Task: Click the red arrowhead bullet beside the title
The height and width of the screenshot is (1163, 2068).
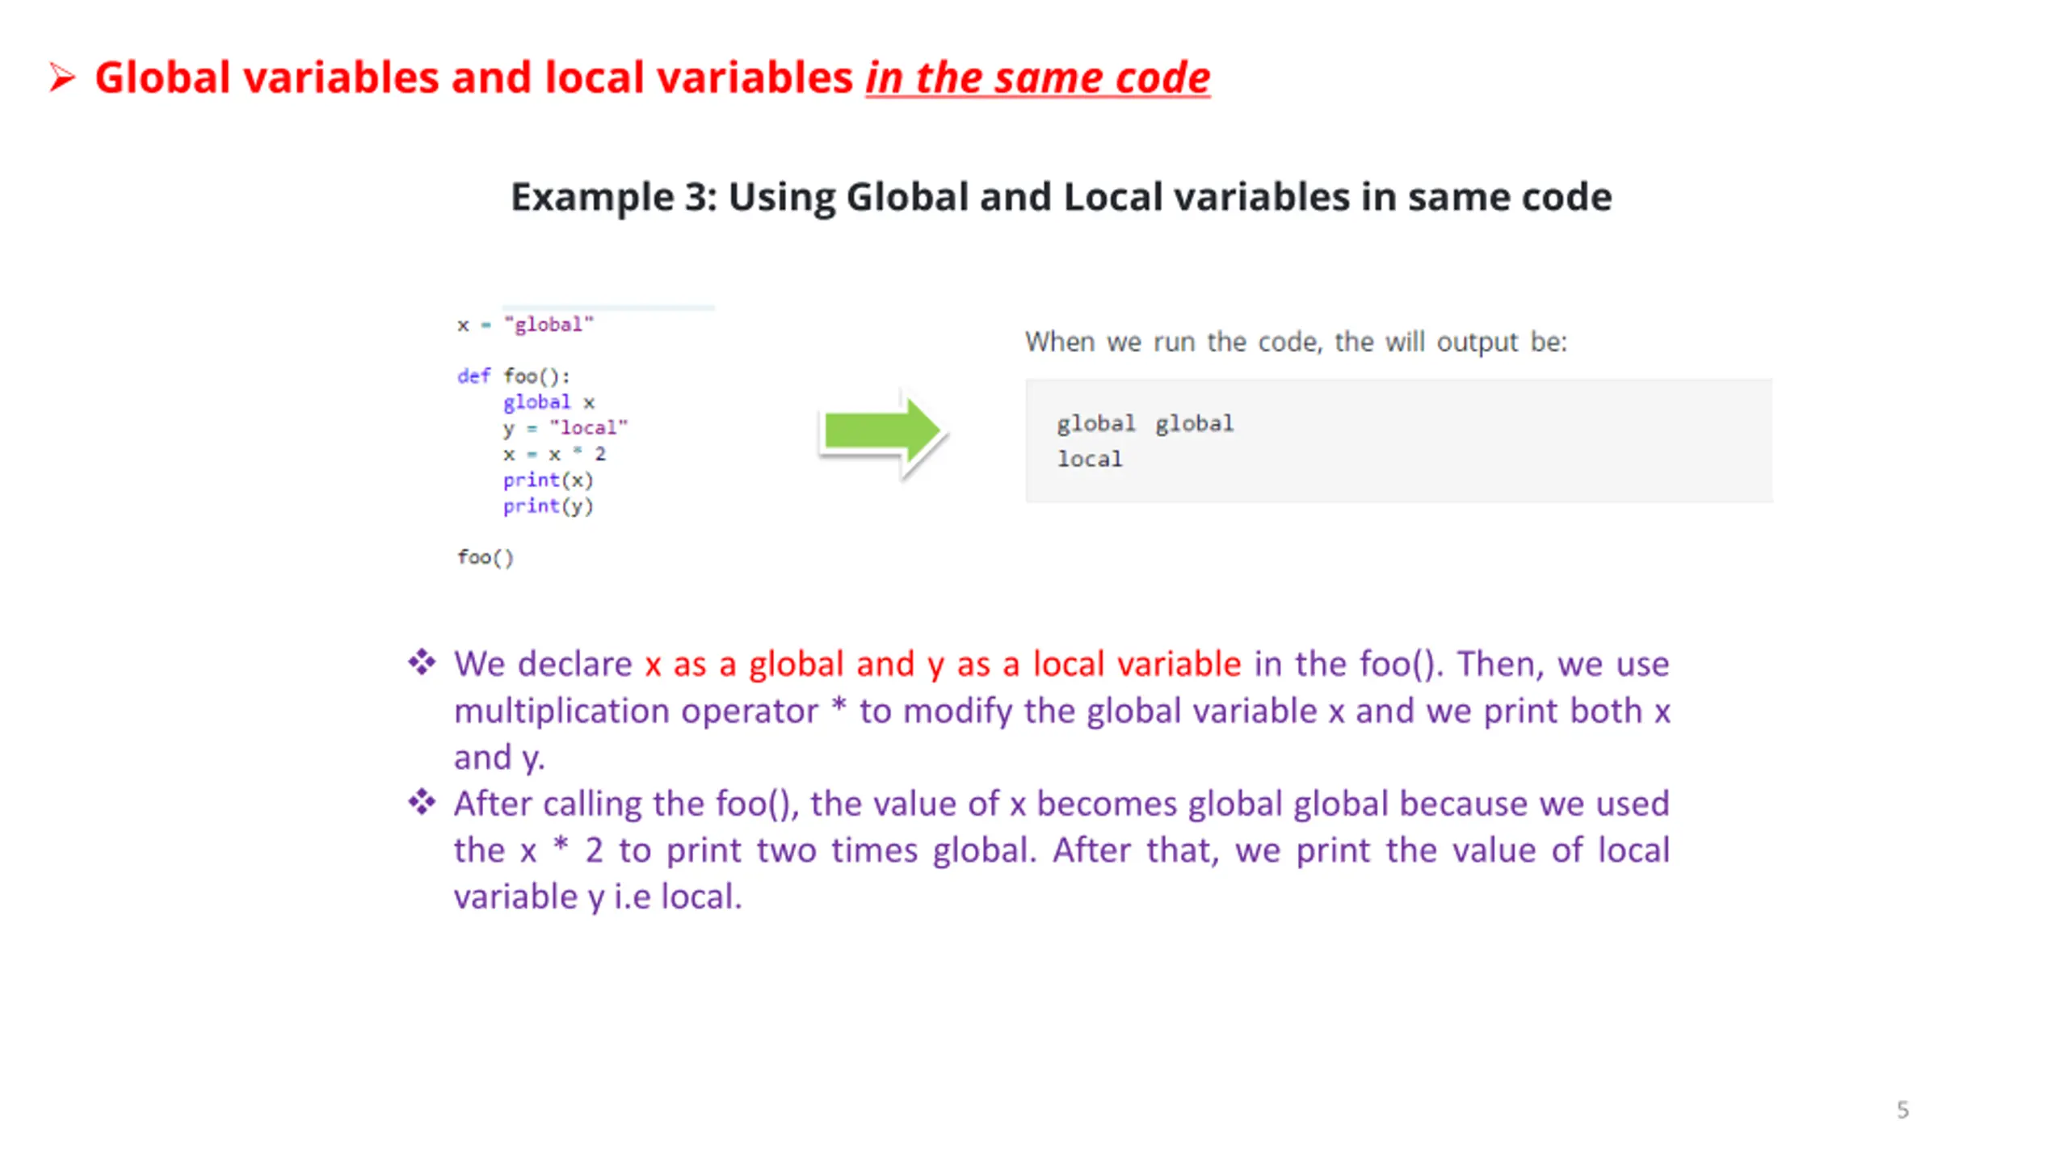Action: tap(61, 78)
